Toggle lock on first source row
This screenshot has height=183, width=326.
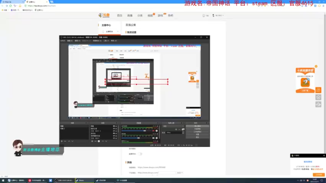point(116,126)
